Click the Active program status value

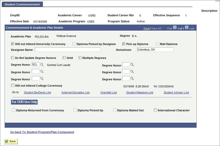tap(141, 21)
